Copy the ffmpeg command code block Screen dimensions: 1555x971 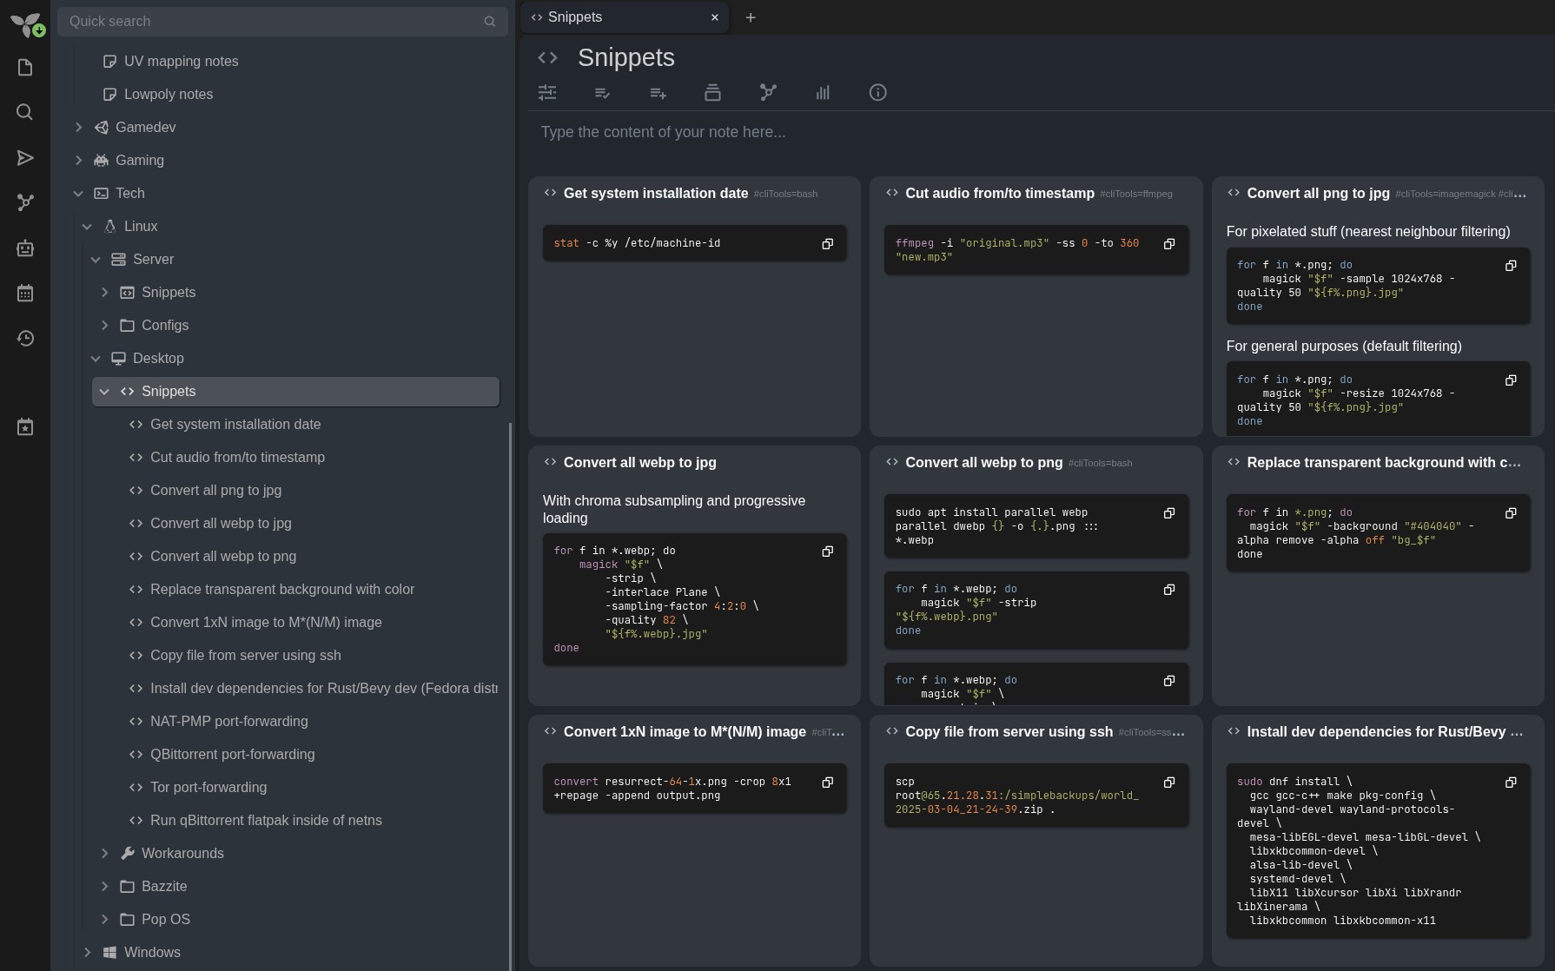click(1168, 244)
